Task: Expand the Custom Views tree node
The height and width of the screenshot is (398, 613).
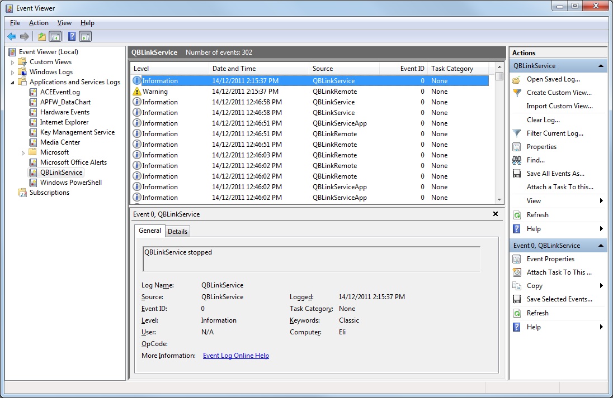Action: (12, 63)
